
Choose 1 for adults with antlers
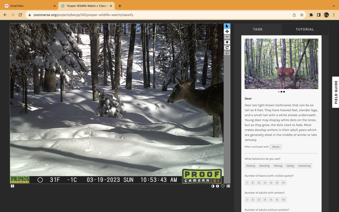(x=247, y=200)
